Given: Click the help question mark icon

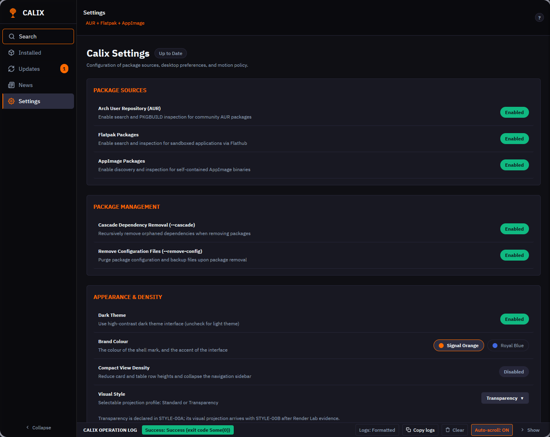Looking at the screenshot, I should pyautogui.click(x=539, y=17).
